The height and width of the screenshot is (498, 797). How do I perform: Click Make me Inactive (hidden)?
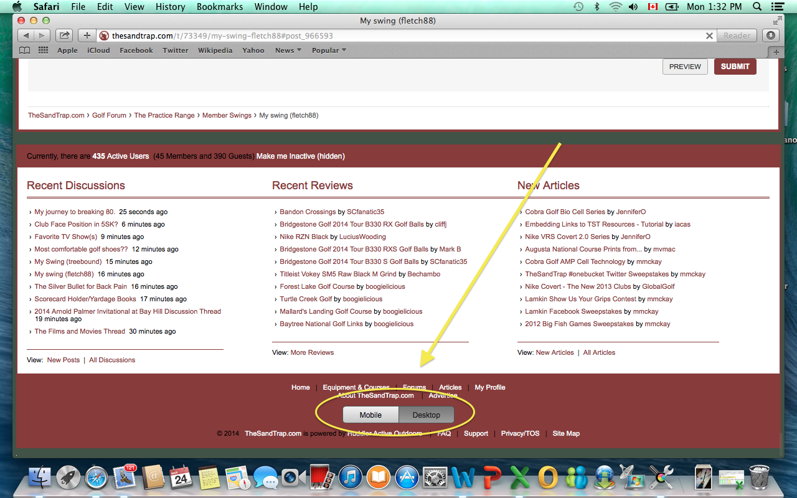pos(300,156)
